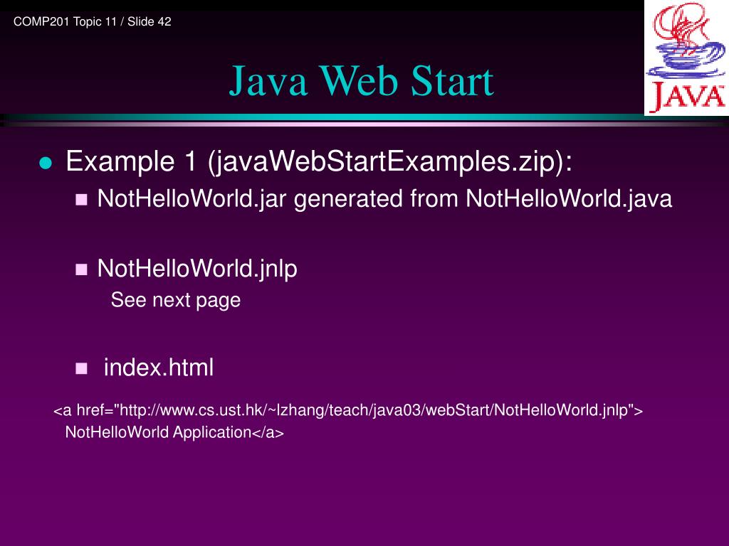Click the "NotHelloWorld.jnlp" bullet text
Viewport: 729px width, 546px height.
pos(197,269)
